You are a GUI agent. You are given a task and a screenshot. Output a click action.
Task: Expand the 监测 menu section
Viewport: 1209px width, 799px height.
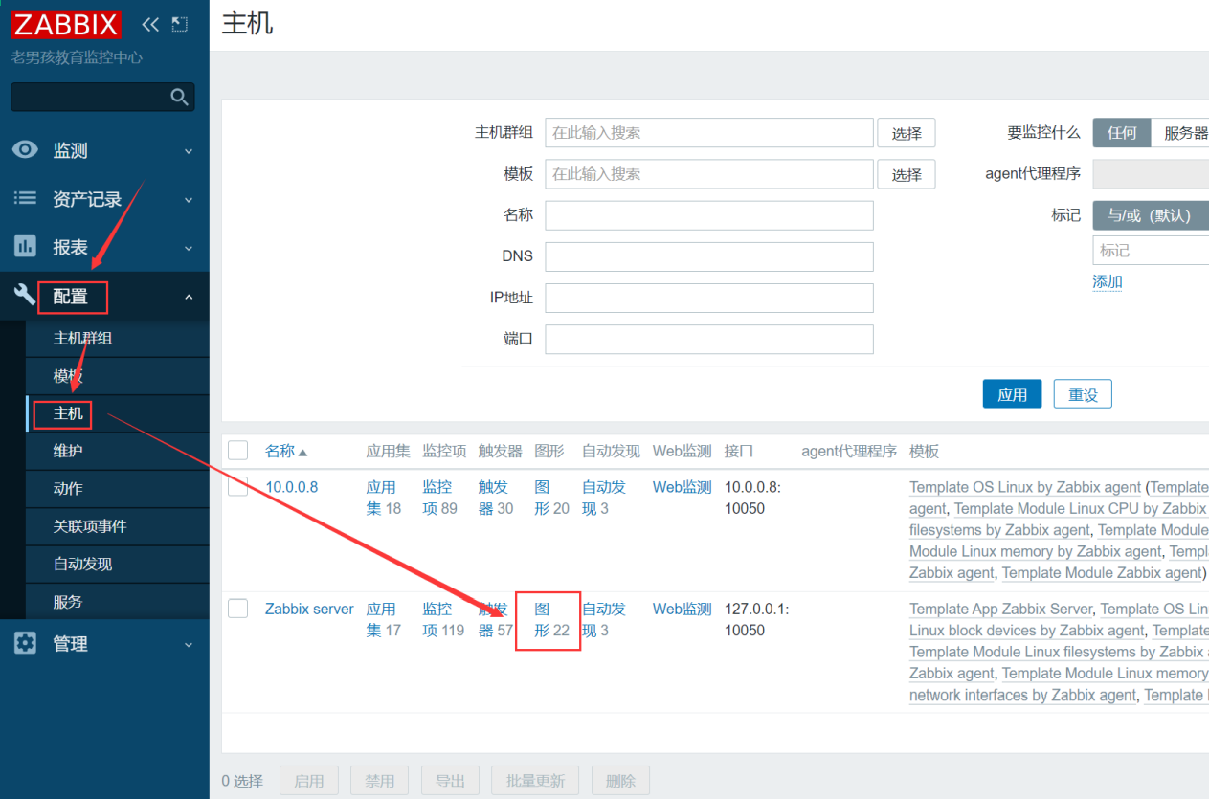tap(104, 150)
